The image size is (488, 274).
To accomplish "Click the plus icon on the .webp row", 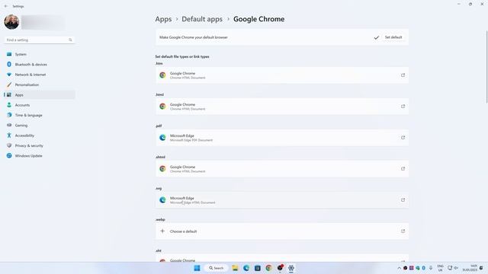I will click(x=162, y=231).
